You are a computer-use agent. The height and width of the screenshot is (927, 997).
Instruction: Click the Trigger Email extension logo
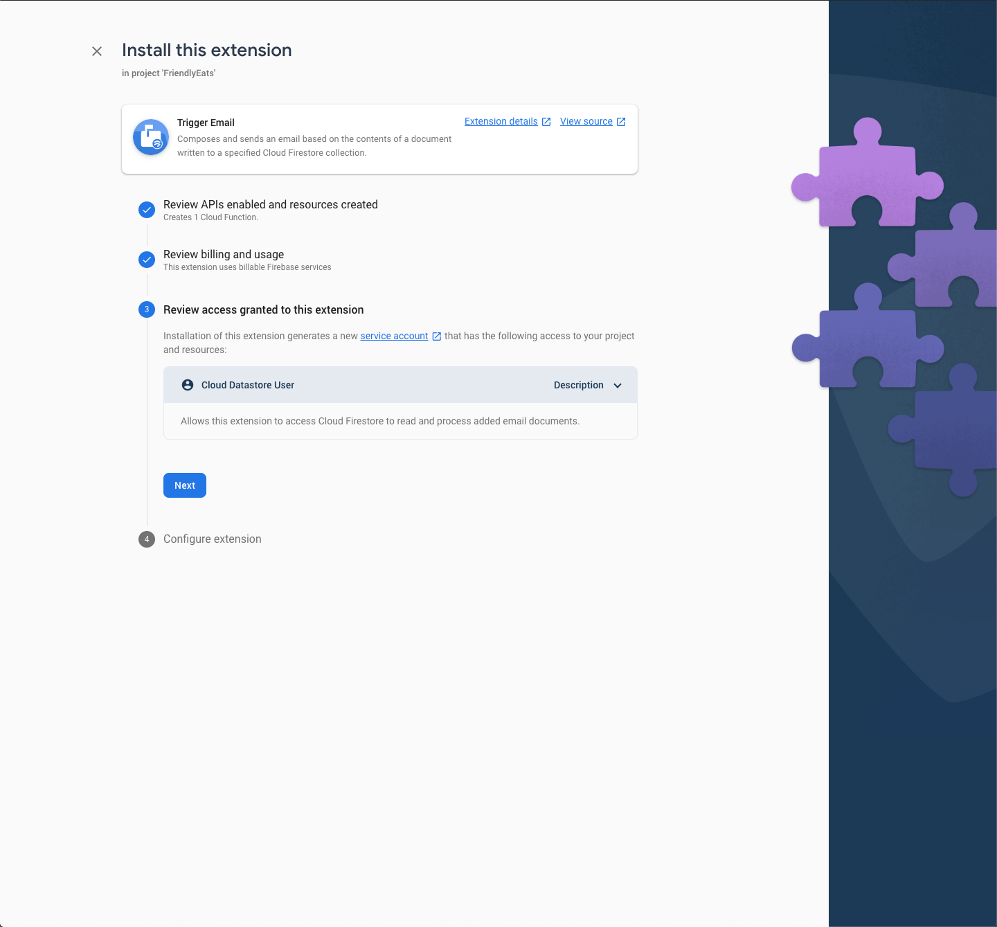[x=151, y=138]
